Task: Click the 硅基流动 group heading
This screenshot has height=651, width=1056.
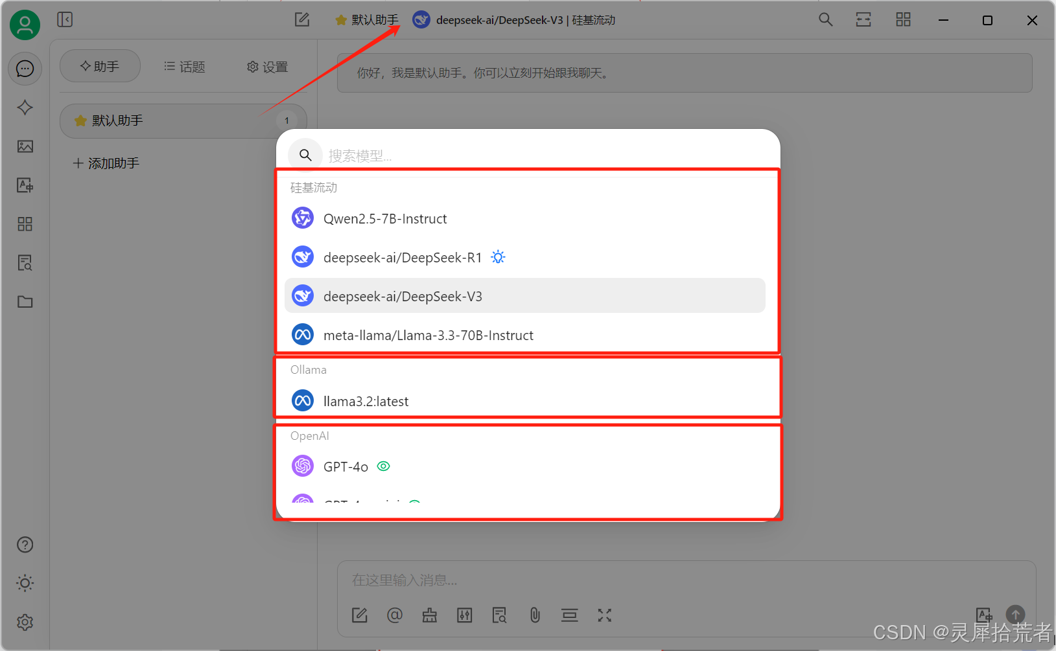Action: pyautogui.click(x=314, y=188)
